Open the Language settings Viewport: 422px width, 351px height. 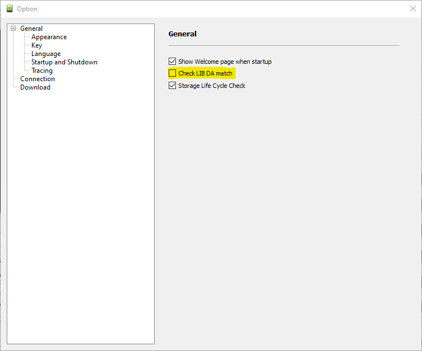tap(46, 54)
